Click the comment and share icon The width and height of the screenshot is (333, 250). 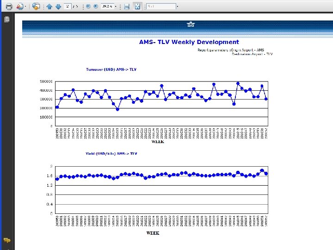(x=36, y=6)
